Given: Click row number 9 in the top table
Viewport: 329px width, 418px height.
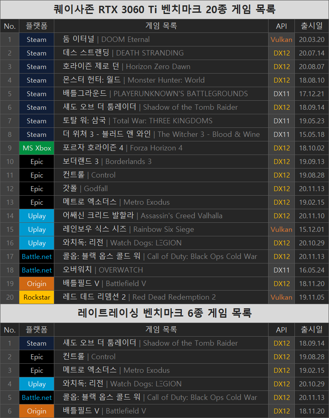Looking at the screenshot, I should click(x=9, y=148).
